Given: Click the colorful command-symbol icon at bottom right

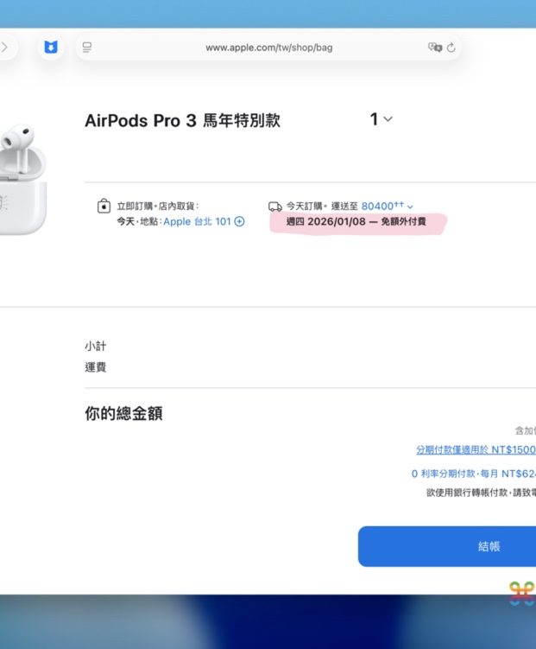Looking at the screenshot, I should click(521, 593).
